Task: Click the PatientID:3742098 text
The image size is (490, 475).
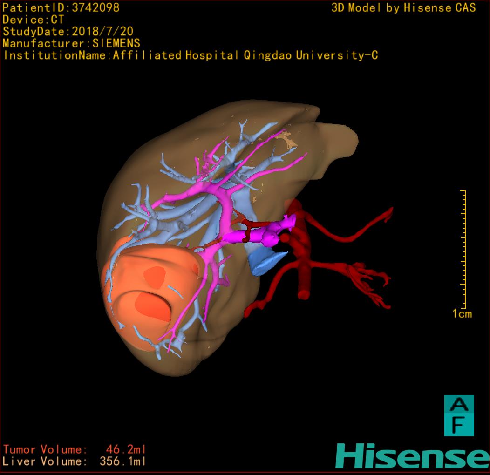Action: [x=61, y=7]
